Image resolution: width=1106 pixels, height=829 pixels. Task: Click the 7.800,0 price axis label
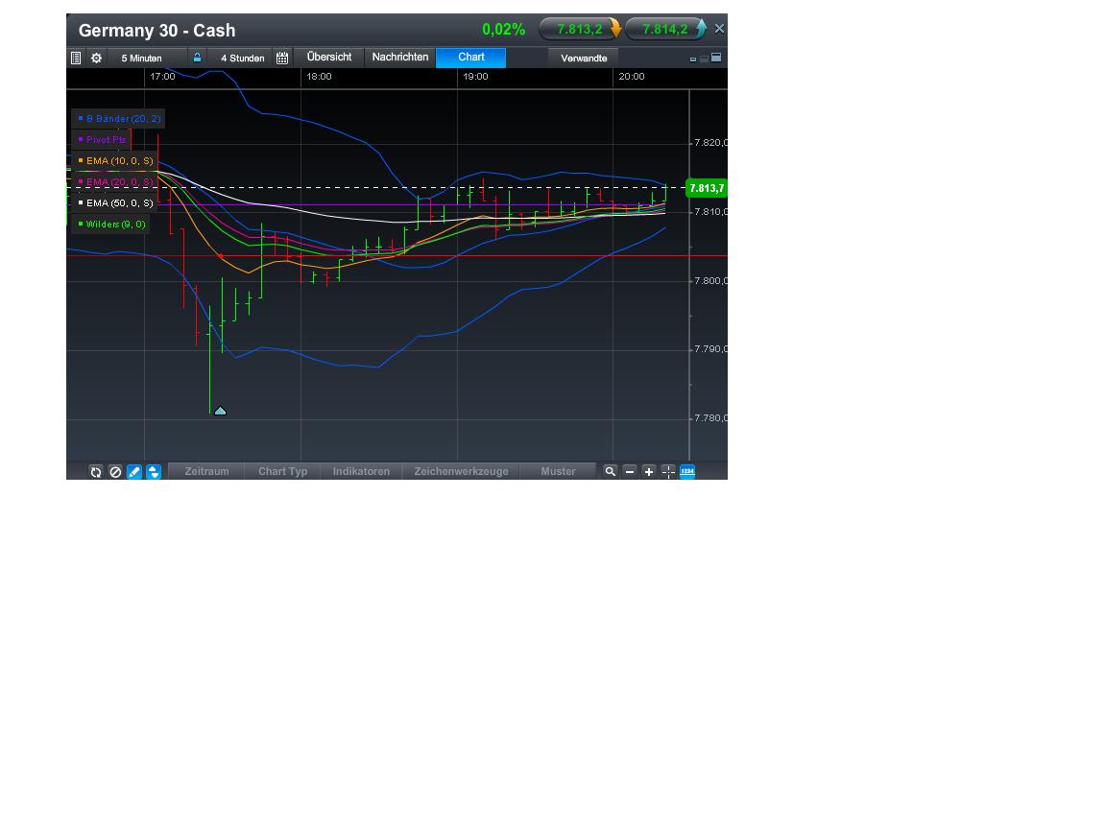click(x=710, y=280)
